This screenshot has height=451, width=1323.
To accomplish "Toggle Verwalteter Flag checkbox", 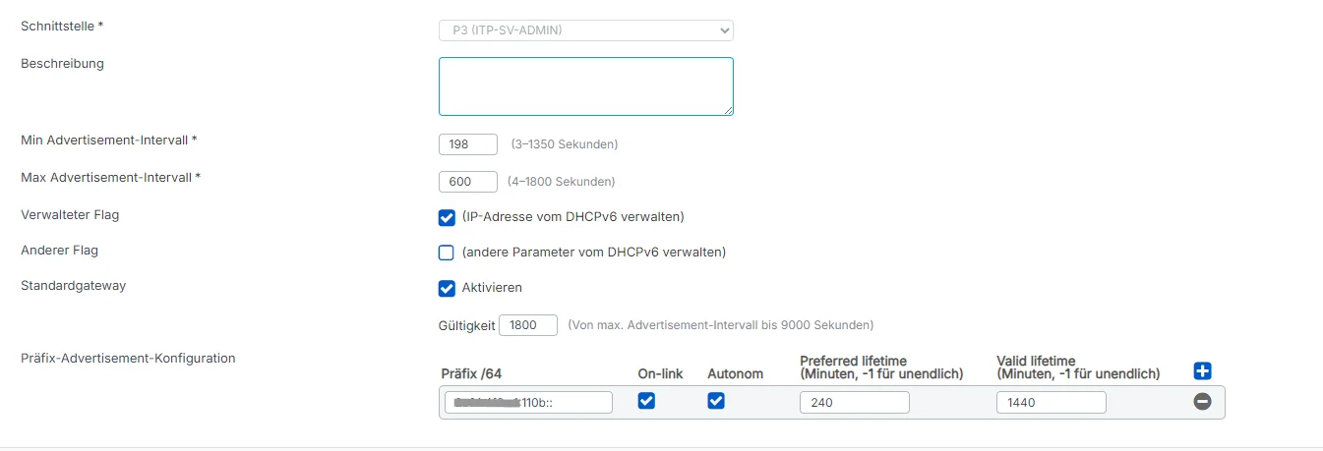I will pos(447,217).
